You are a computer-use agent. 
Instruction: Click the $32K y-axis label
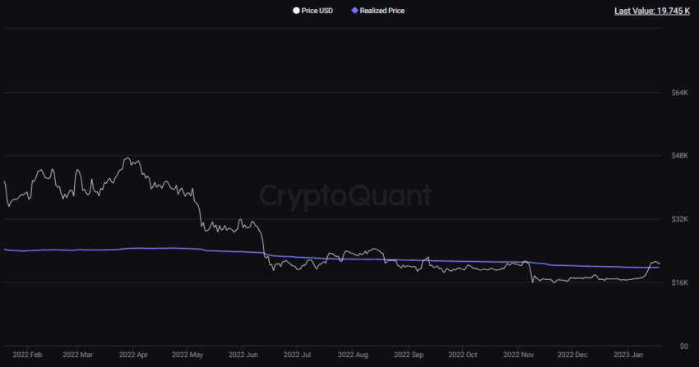click(679, 219)
